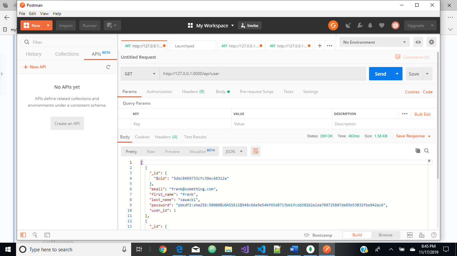
Task: Open query params column options ellipsis
Action: click(x=405, y=114)
